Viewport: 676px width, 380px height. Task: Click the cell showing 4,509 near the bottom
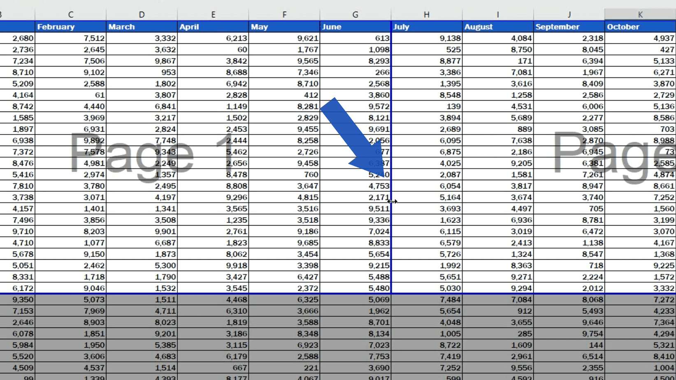point(18,368)
